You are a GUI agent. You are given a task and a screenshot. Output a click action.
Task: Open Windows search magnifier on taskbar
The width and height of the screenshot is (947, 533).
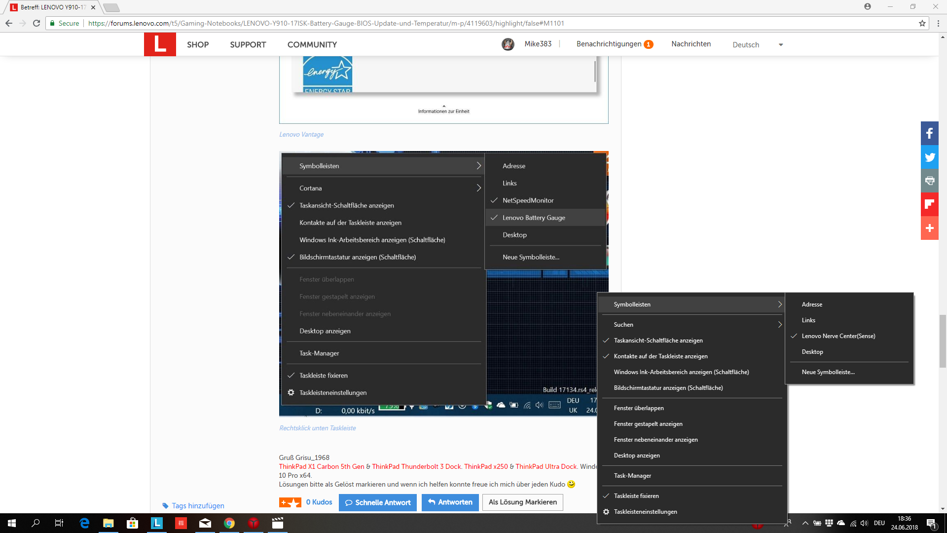tap(36, 523)
